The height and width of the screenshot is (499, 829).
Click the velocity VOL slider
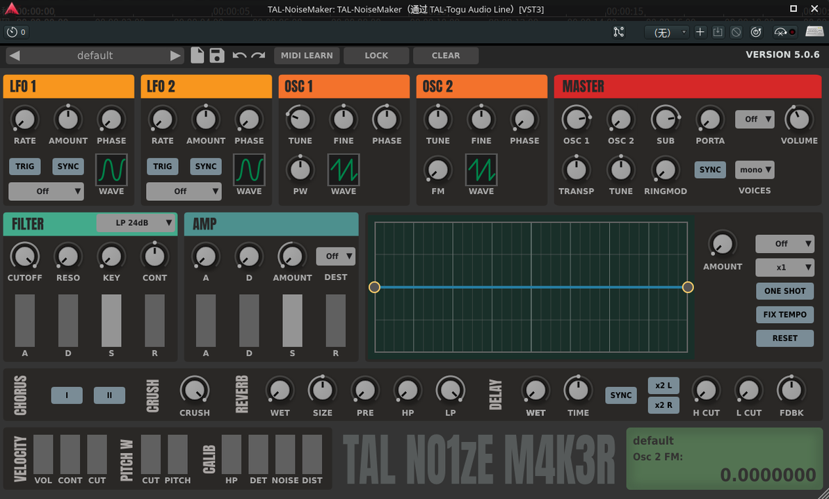tap(43, 455)
